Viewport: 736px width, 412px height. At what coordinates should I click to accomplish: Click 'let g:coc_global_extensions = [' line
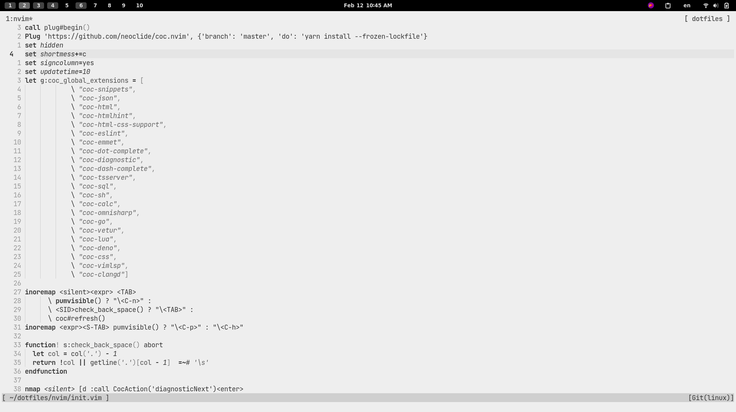[84, 80]
